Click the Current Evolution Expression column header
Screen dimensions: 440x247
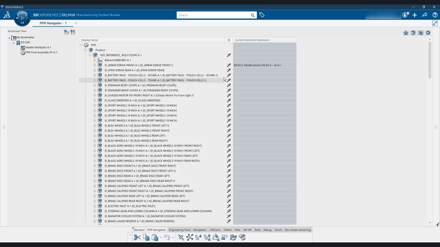coord(264,40)
